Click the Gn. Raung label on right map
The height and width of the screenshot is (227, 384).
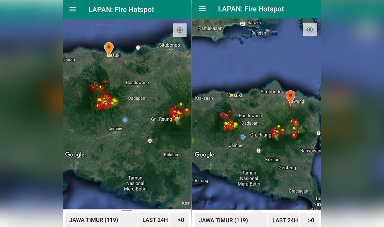pos(260,135)
